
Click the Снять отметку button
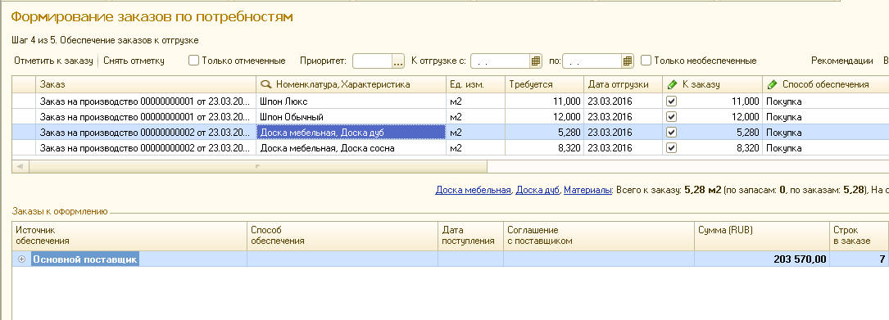point(134,61)
